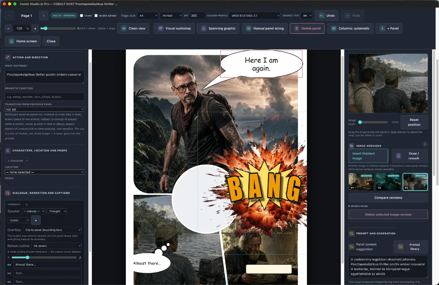
Task: Toggle the reveal checkbox
Action: coord(81,16)
